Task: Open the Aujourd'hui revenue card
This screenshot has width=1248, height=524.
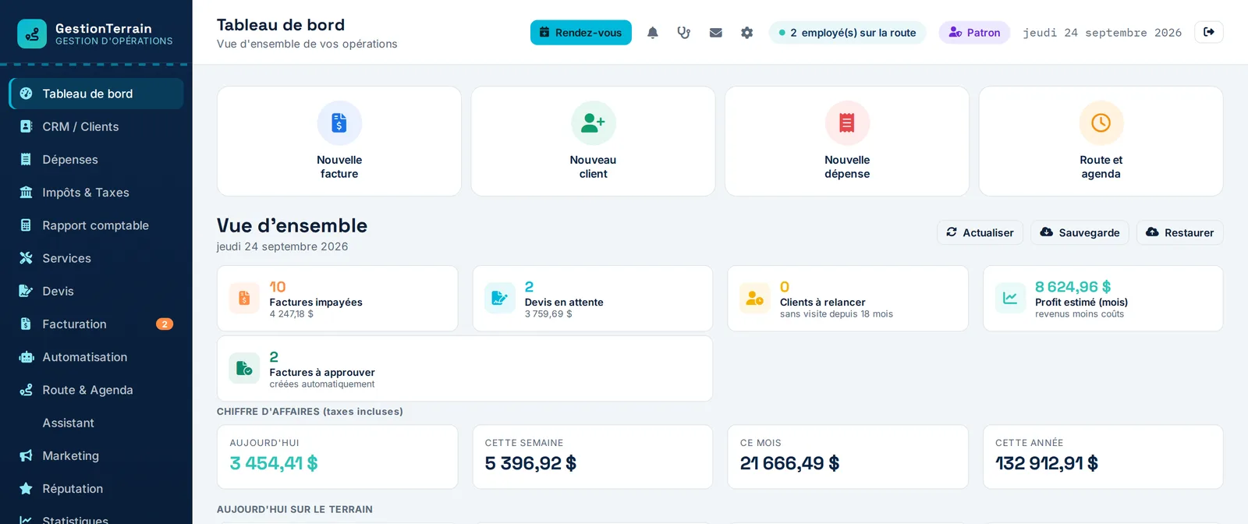Action: [x=337, y=457]
